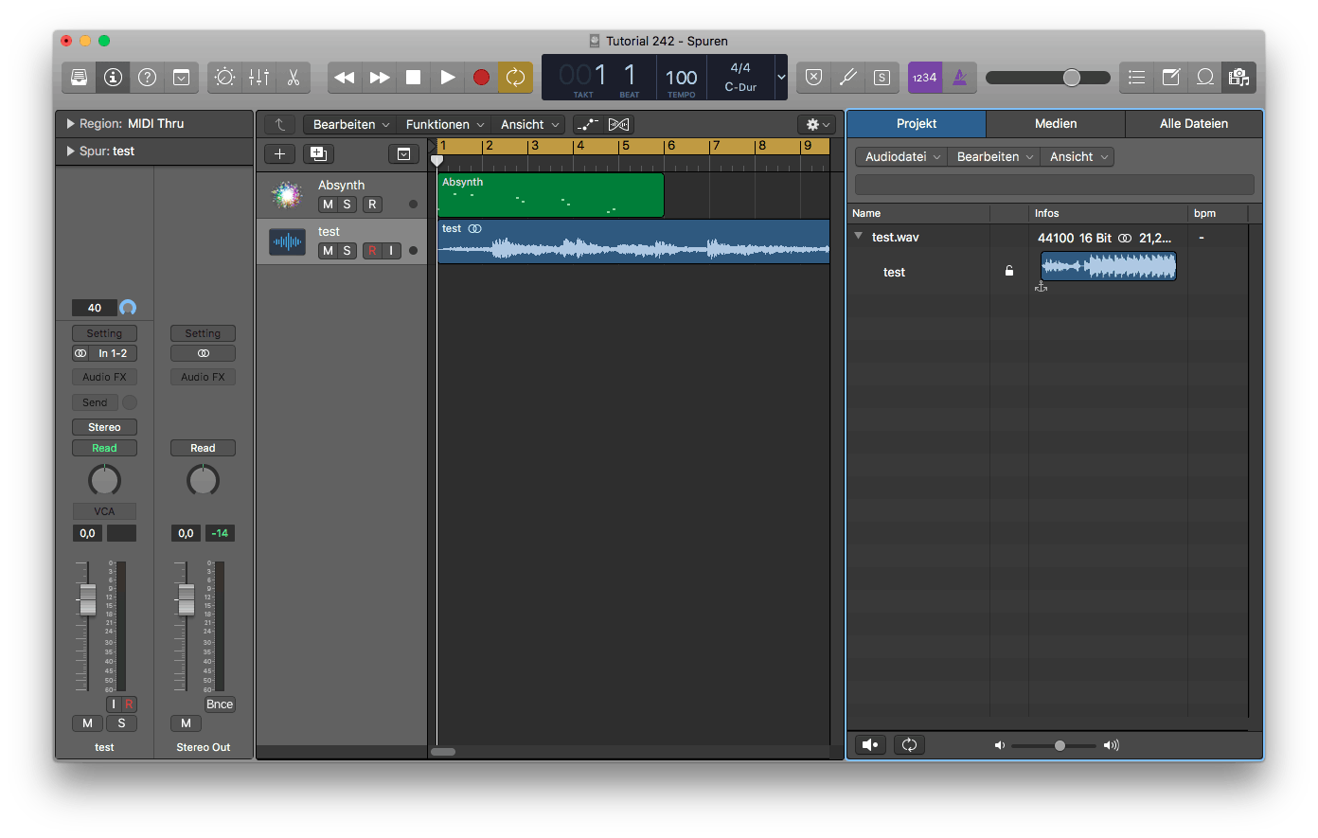
Task: Mute the Absynth track
Action: [328, 205]
